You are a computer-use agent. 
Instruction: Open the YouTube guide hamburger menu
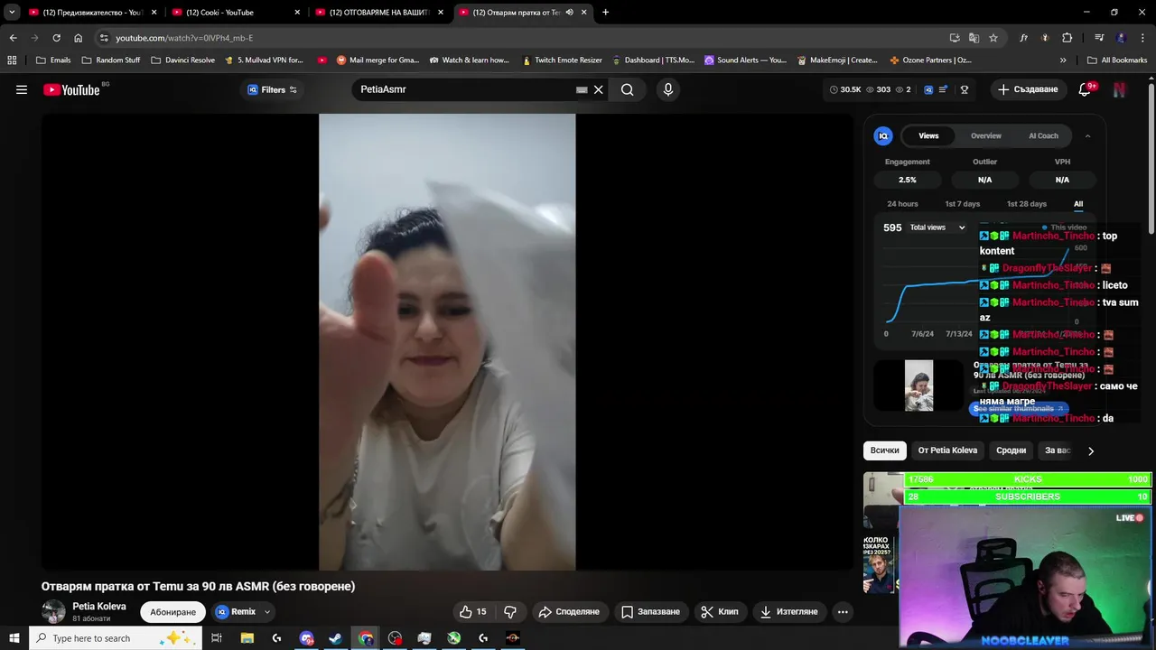pyautogui.click(x=22, y=89)
